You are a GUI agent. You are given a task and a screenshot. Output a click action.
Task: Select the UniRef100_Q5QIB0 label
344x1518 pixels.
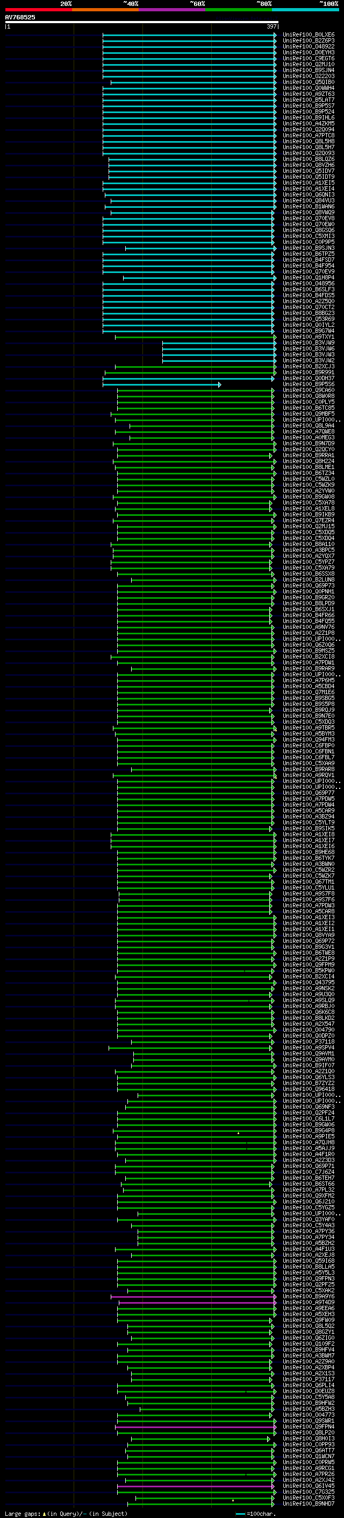pyautogui.click(x=309, y=82)
